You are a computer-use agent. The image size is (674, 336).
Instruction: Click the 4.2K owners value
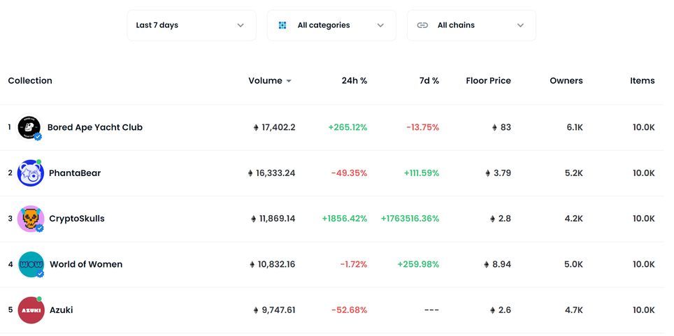coord(574,219)
